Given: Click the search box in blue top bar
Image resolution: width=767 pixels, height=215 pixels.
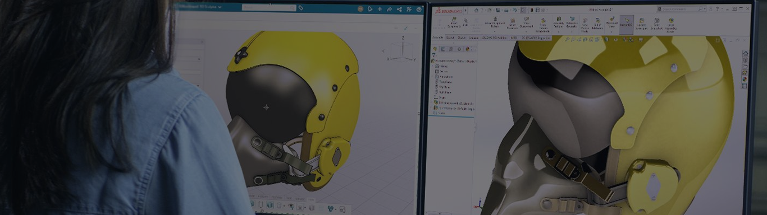Looking at the screenshot, I should click(x=269, y=8).
